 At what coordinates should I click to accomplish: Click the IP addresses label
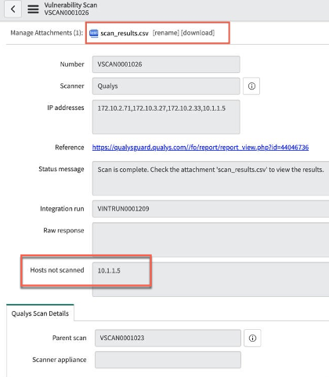point(66,108)
